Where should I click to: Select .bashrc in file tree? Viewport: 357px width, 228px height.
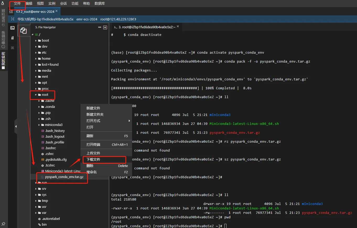pyautogui.click(x=50, y=148)
